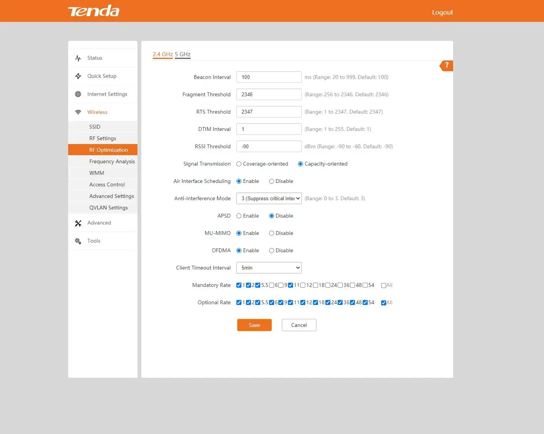Click the Logout link
Screen dimensions: 544x434
442,12
